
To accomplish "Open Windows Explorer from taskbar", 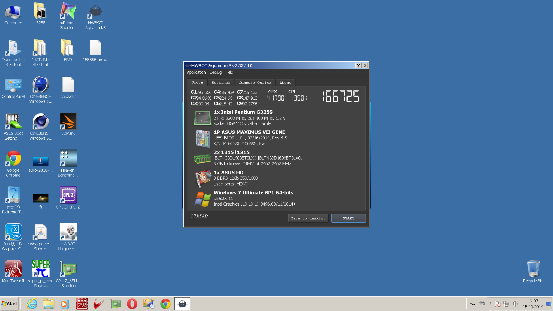I will (x=49, y=304).
